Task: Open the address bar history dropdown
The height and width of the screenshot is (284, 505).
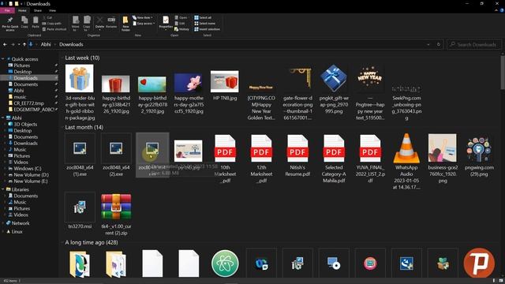Action: (x=428, y=44)
